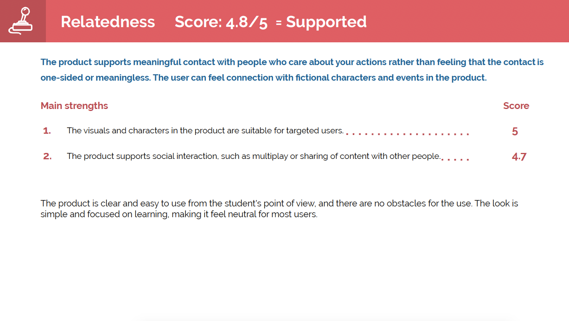Click the Main strengths heading
This screenshot has height=321, width=569.
pos(74,106)
